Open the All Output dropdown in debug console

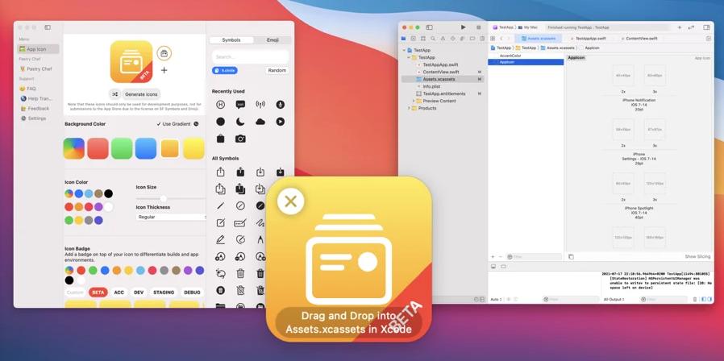(614, 300)
